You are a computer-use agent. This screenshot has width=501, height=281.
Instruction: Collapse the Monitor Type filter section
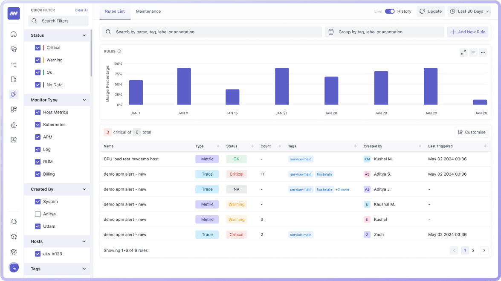point(84,100)
